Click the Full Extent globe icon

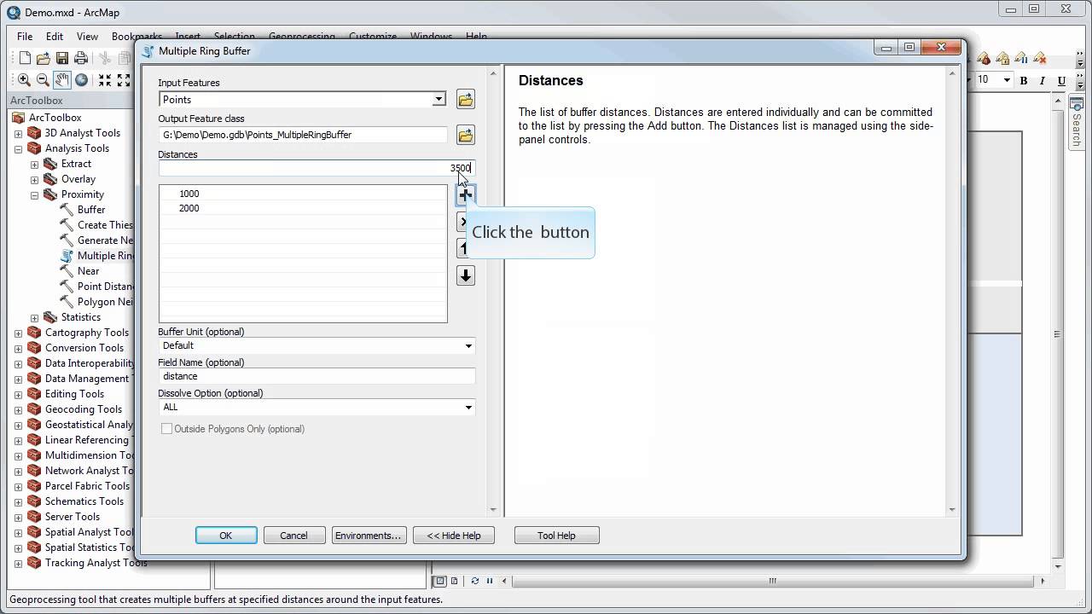81,80
